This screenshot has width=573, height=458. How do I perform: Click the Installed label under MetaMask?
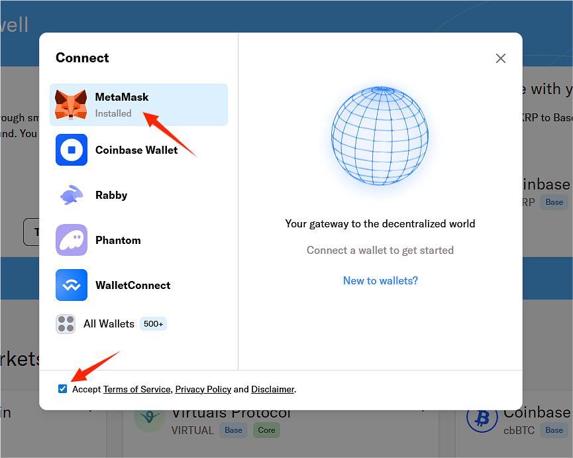point(113,113)
